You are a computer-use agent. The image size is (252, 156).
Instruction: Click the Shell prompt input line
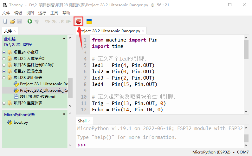coord(158,145)
